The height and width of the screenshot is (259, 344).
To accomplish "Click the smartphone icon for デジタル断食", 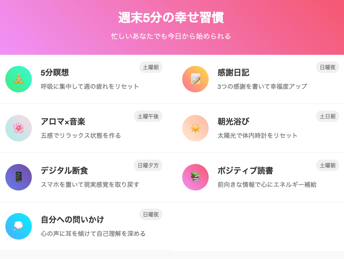I will (x=19, y=177).
